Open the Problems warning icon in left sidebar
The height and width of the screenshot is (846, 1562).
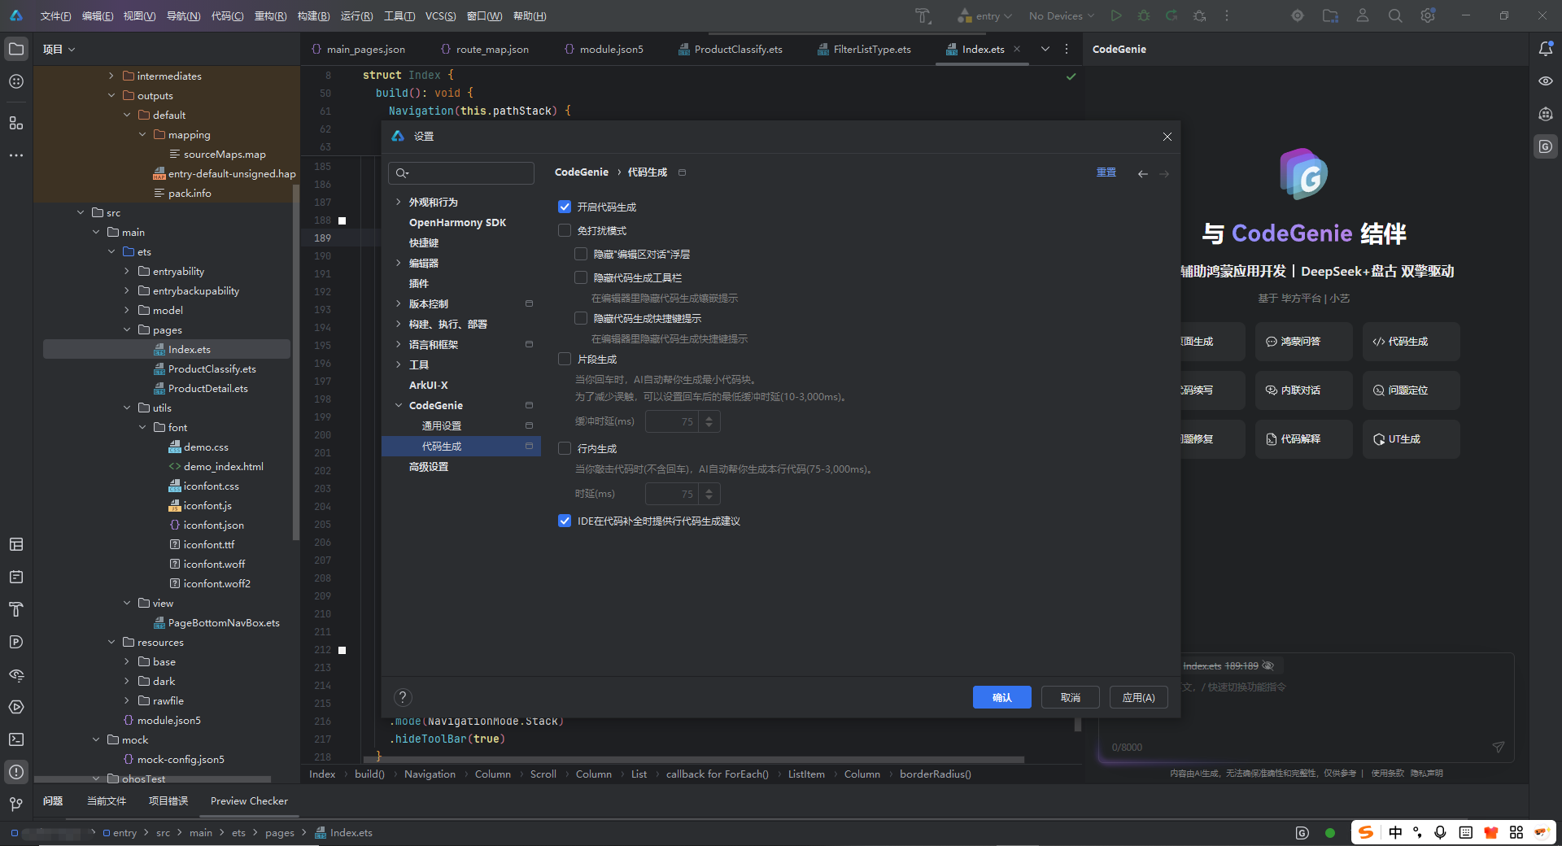coord(16,772)
